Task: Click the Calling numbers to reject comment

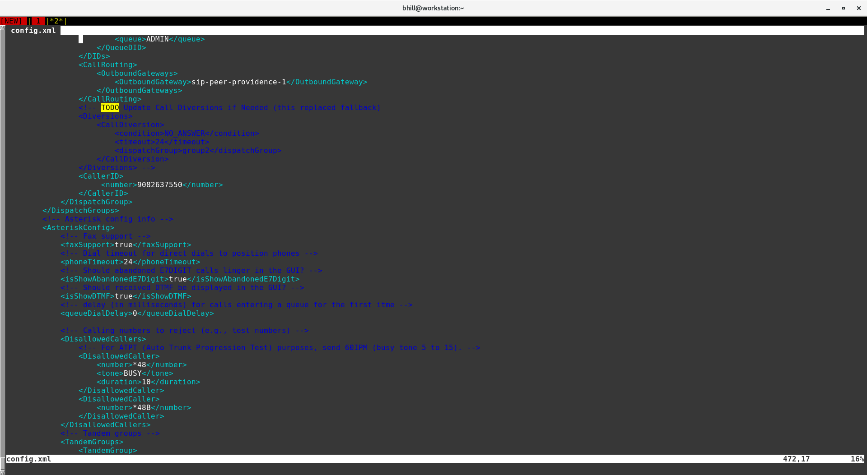Action: [x=185, y=330]
